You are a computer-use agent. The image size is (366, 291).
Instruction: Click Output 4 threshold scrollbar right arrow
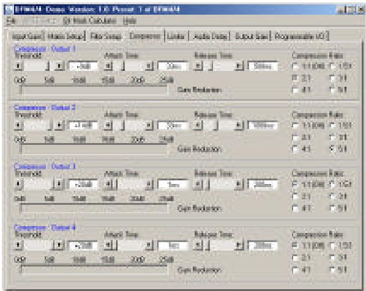[59, 245]
